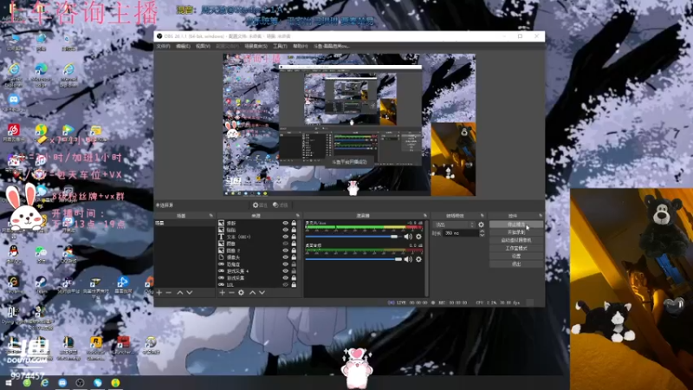Click the transition duration field showing 350 ms

tap(461, 233)
